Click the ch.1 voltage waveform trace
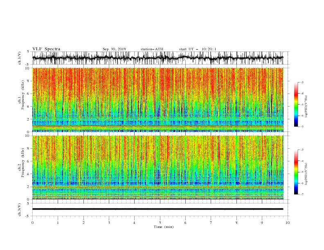 point(157,58)
